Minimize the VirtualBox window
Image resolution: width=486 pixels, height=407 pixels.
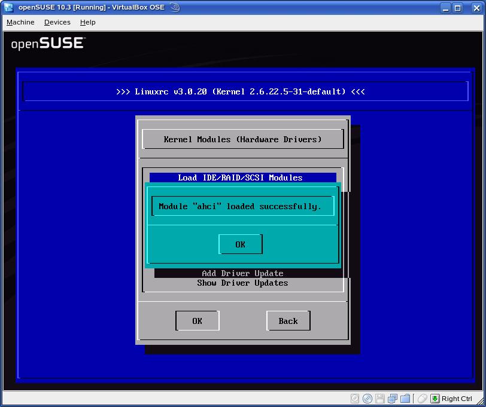446,8
